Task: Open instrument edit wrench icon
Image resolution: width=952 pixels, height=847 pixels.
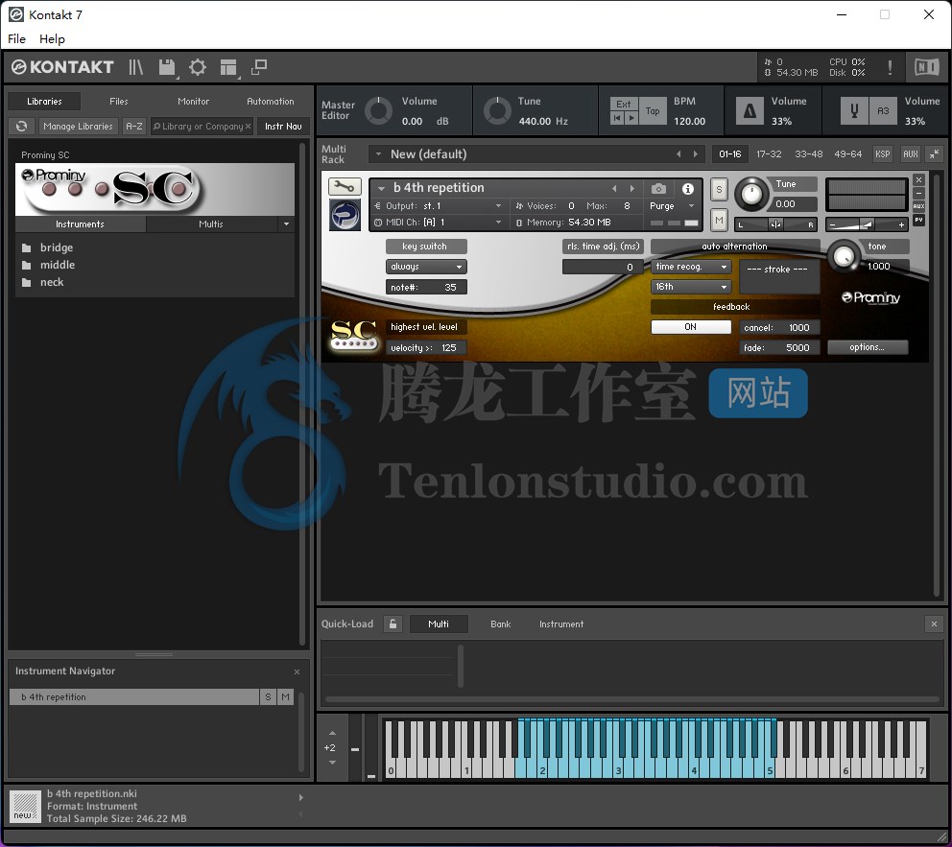Action: coord(345,186)
